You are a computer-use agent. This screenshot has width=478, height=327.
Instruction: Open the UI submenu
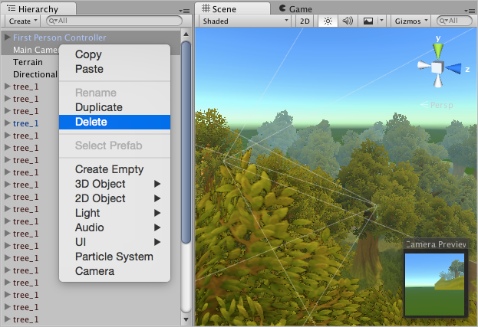point(114,242)
